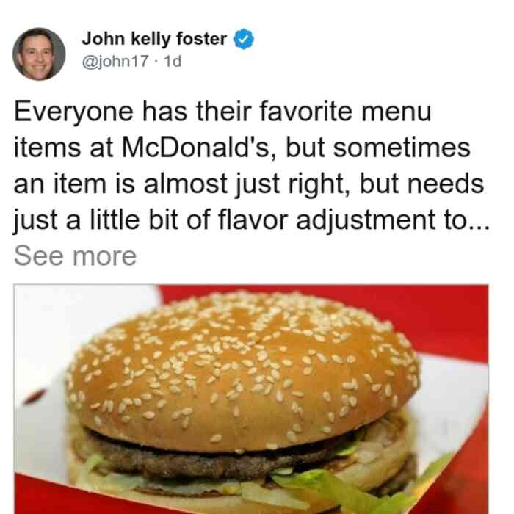
Task: Click the blue verified badge icon
Action: pos(243,39)
